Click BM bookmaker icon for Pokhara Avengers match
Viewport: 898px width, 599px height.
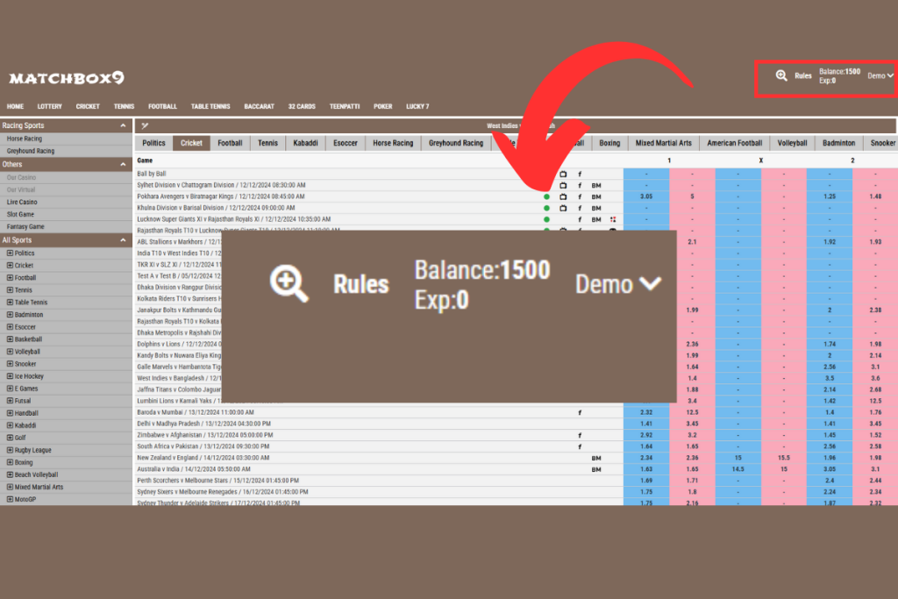coord(596,197)
